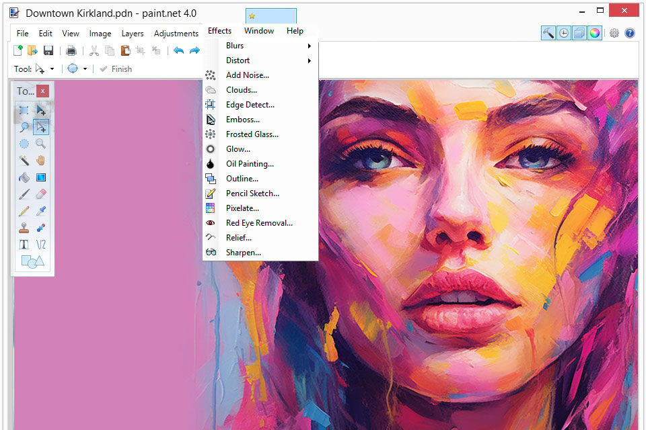Click the Copy icon in toolbar
646x430 pixels.
(x=110, y=50)
